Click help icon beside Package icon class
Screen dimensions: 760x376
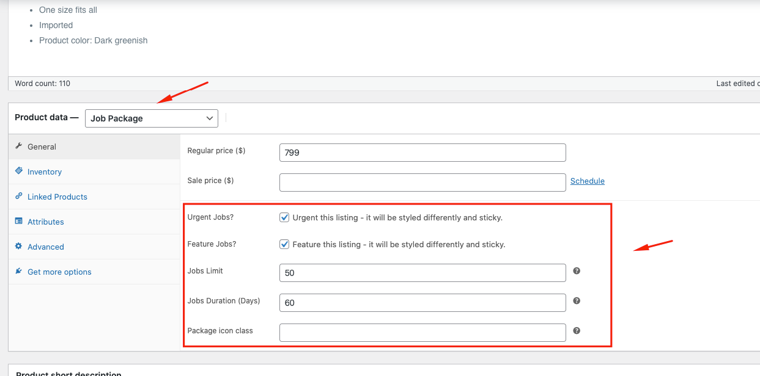coord(577,331)
